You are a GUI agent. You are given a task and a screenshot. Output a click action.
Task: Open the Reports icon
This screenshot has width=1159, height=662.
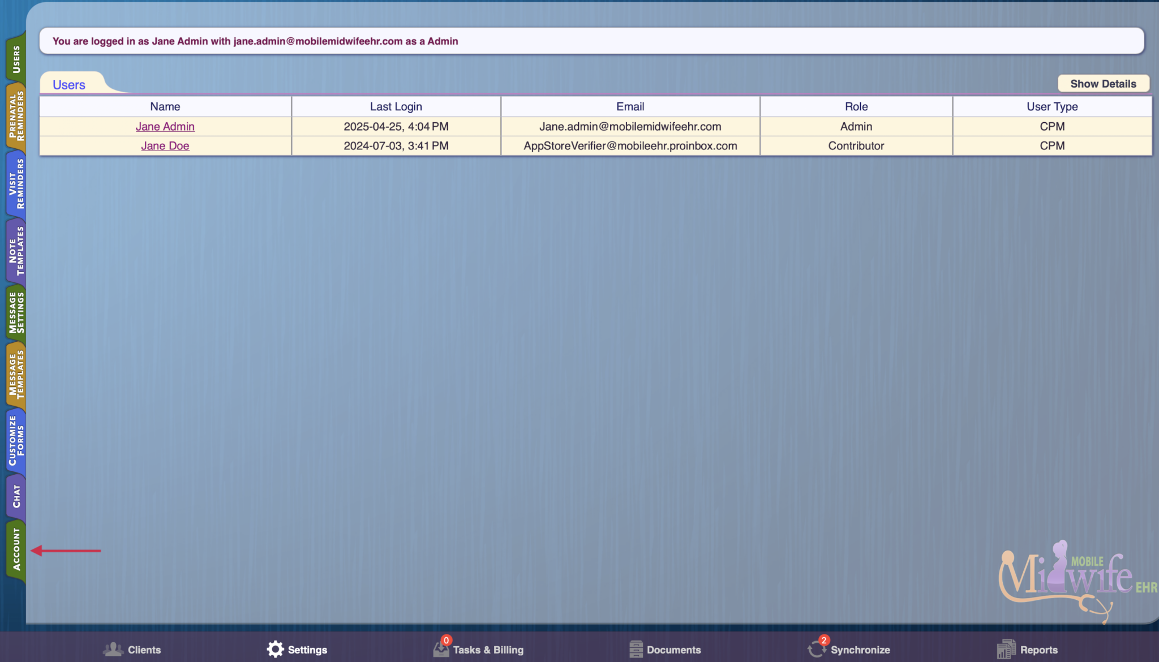(x=1007, y=649)
